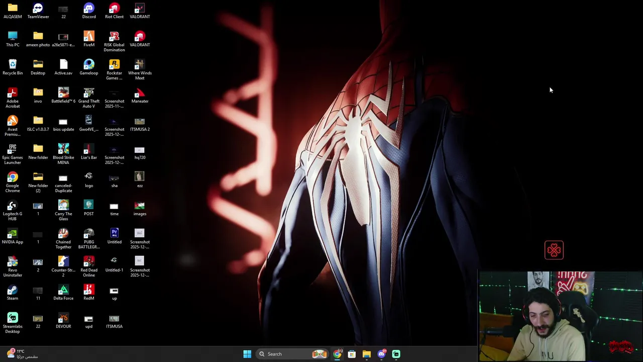
Task: Open the Windows Start menu
Action: click(247, 354)
